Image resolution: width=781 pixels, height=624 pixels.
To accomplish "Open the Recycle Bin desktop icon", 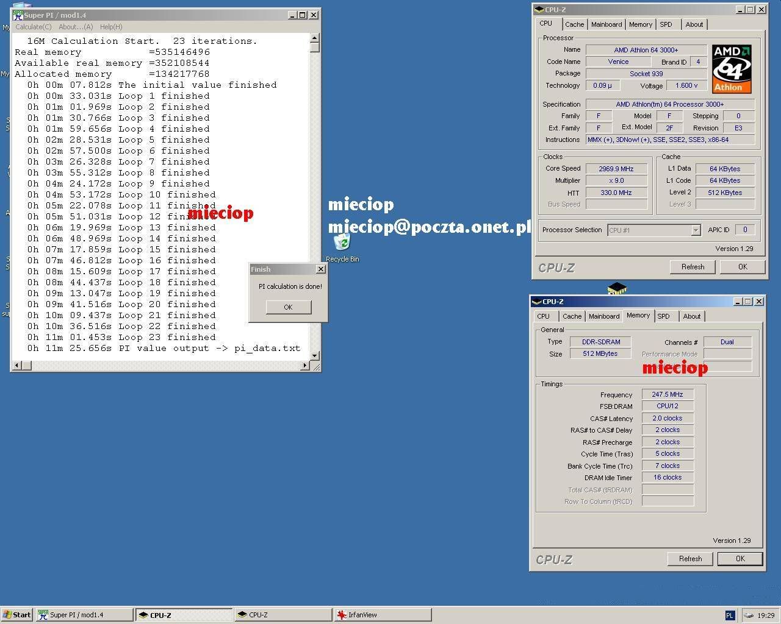I will click(x=342, y=244).
